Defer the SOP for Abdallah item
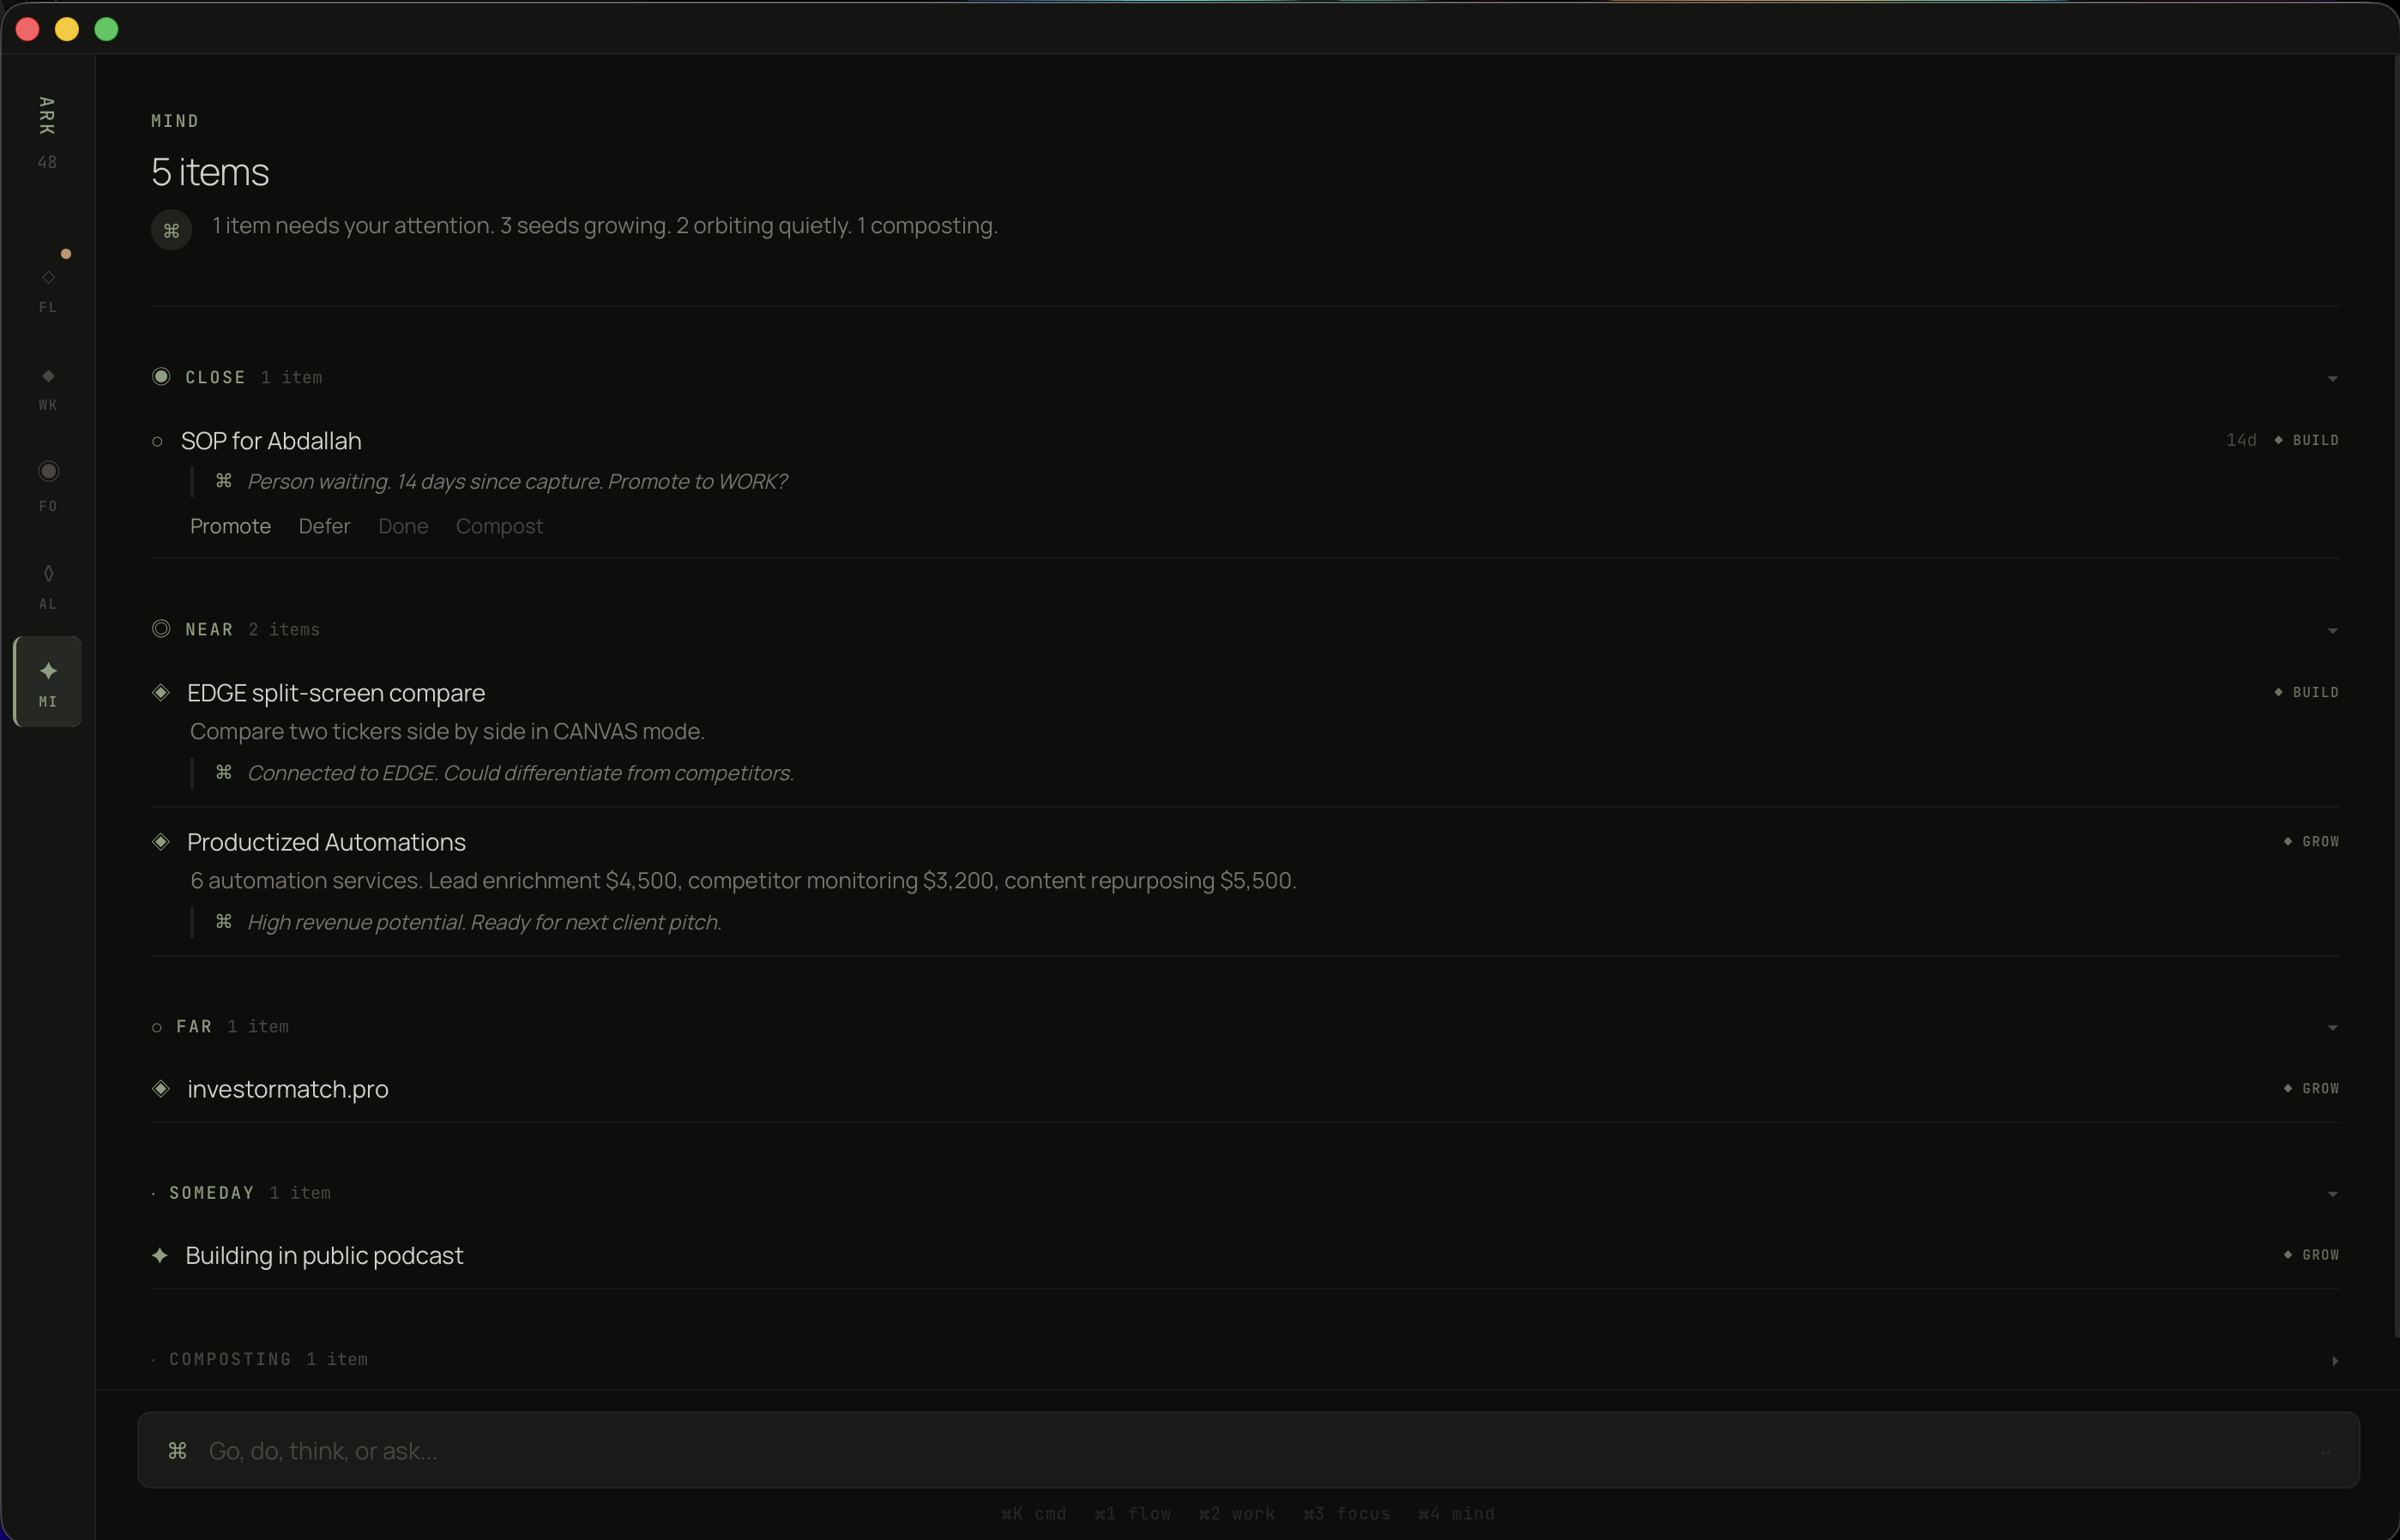 coord(324,527)
